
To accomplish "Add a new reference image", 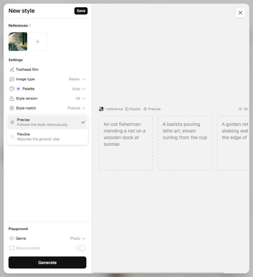I will 38,41.
